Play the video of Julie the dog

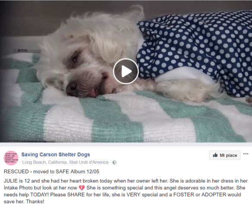click(x=126, y=71)
